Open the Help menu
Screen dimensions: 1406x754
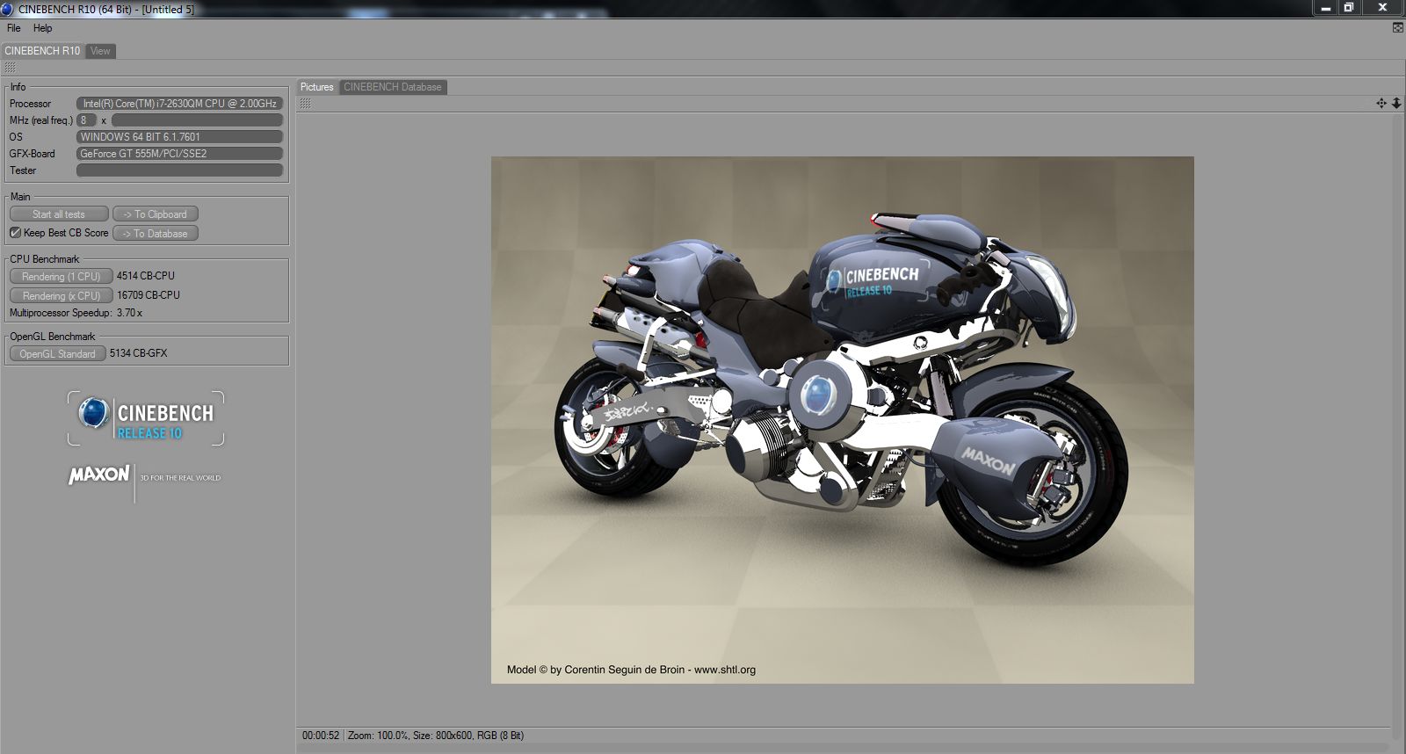pos(42,28)
